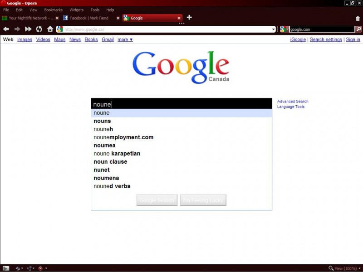Click the Fast Forward button
Viewport: 363px width, 272px height.
tap(28, 29)
